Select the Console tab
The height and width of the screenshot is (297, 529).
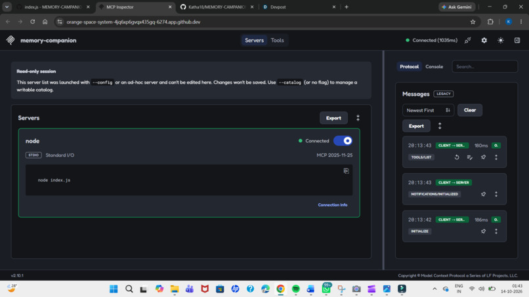pyautogui.click(x=434, y=67)
